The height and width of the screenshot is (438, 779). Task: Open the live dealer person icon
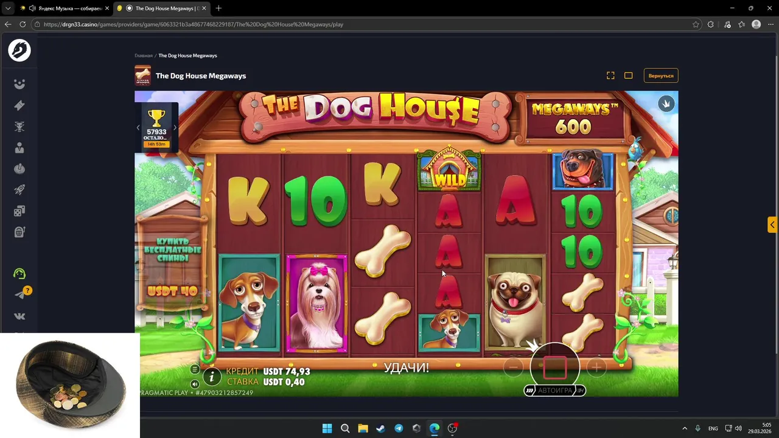click(x=19, y=148)
